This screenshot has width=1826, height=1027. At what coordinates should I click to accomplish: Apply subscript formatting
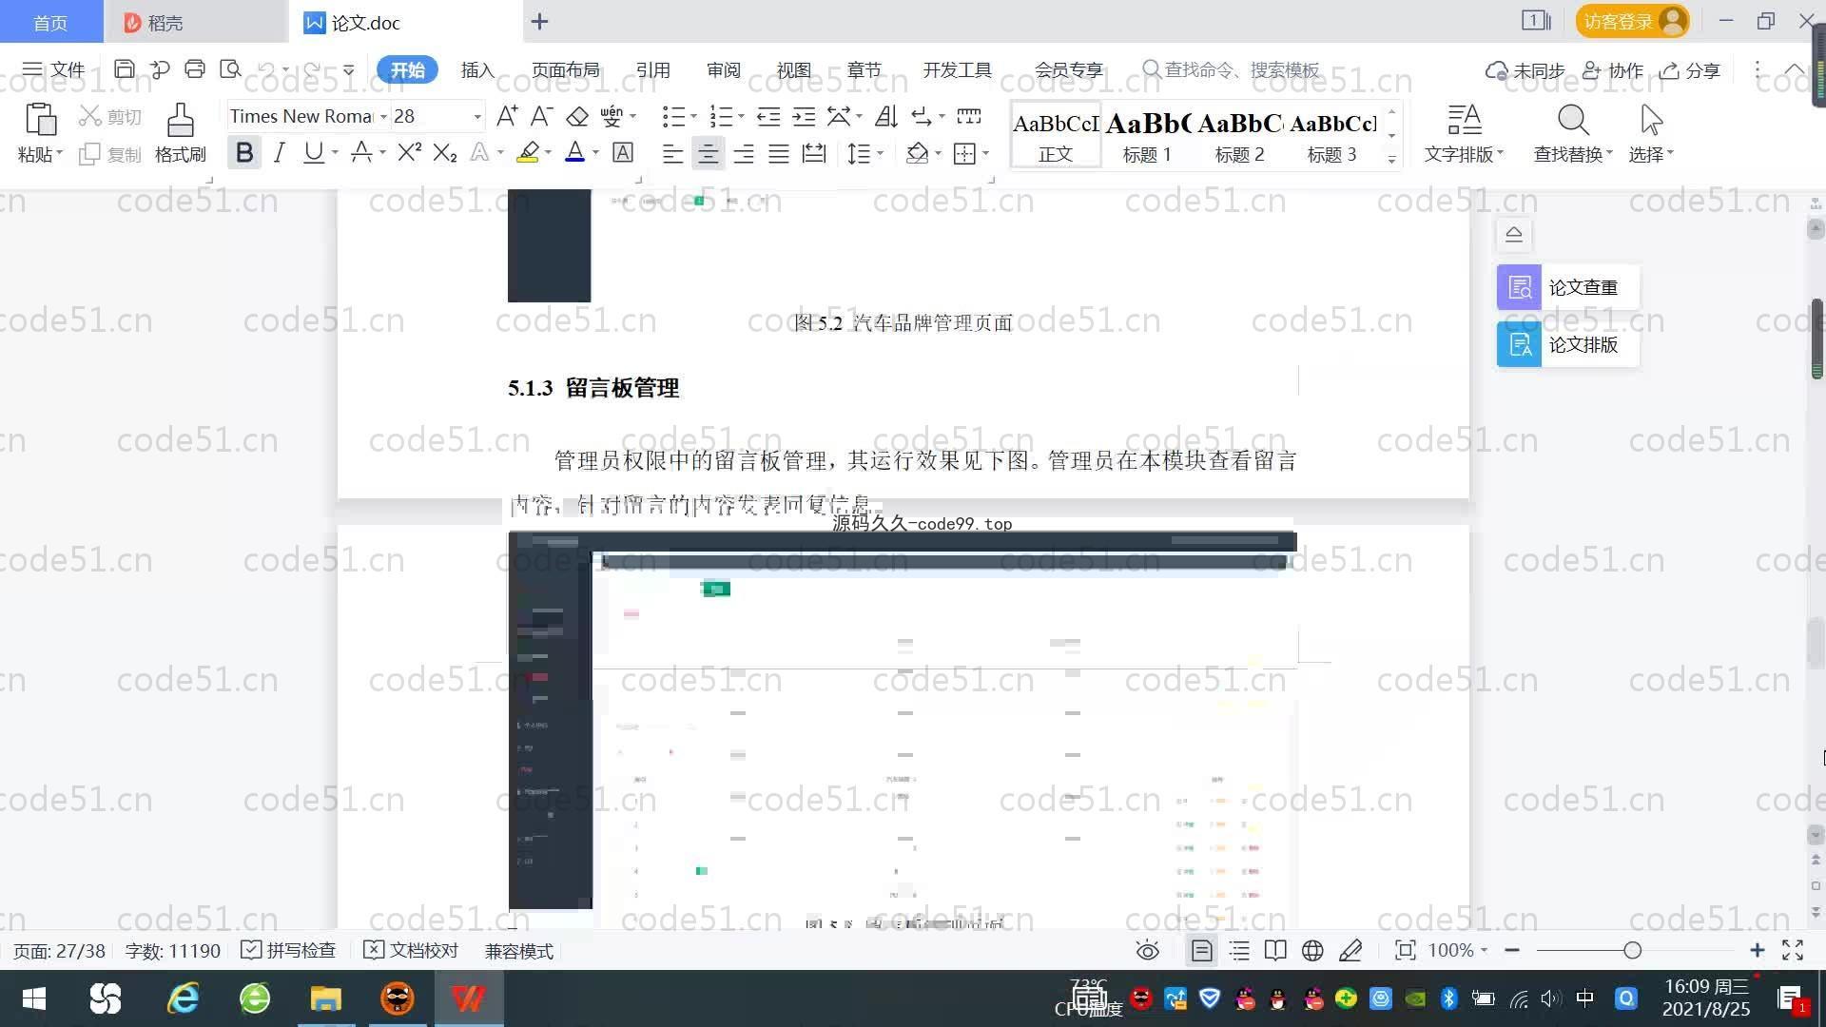[445, 152]
